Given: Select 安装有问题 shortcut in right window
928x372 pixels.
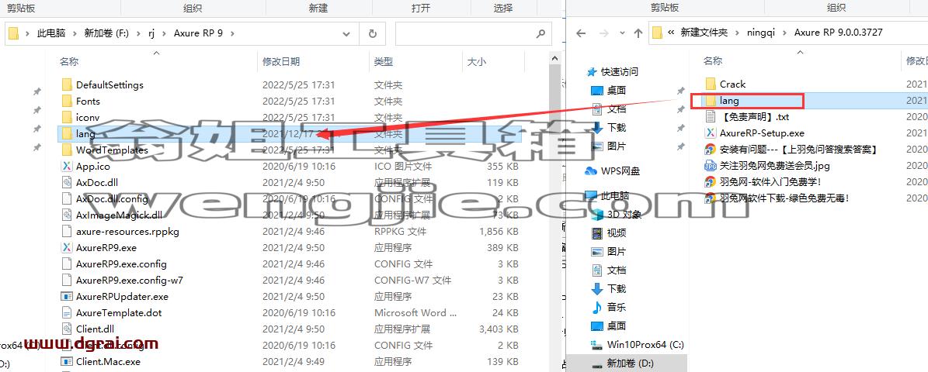Looking at the screenshot, I should point(798,150).
